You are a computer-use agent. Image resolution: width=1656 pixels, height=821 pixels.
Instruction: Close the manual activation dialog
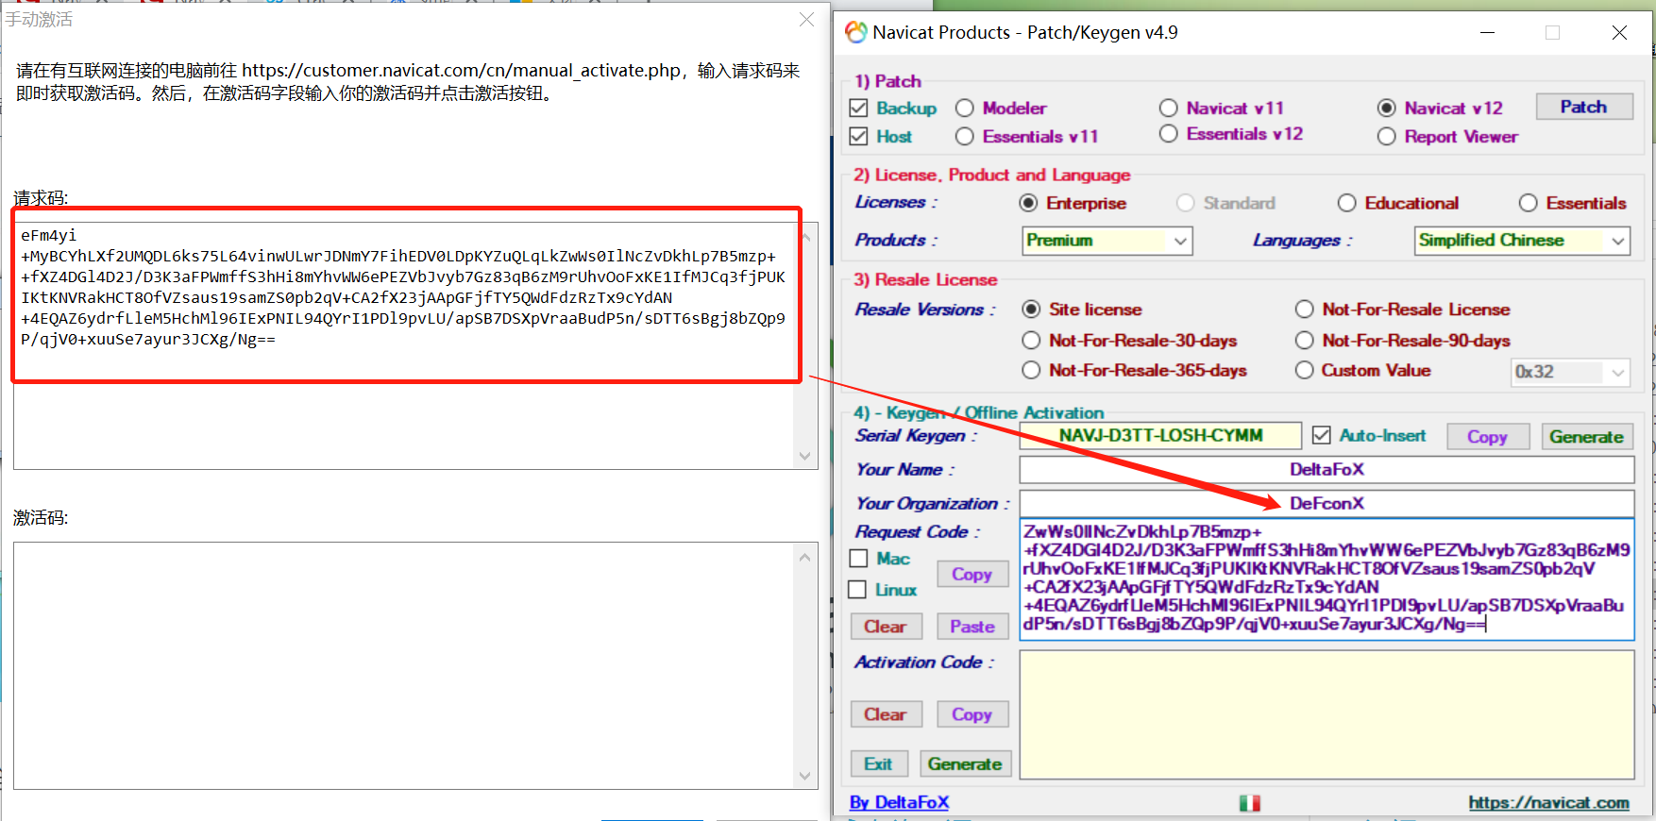pyautogui.click(x=806, y=20)
